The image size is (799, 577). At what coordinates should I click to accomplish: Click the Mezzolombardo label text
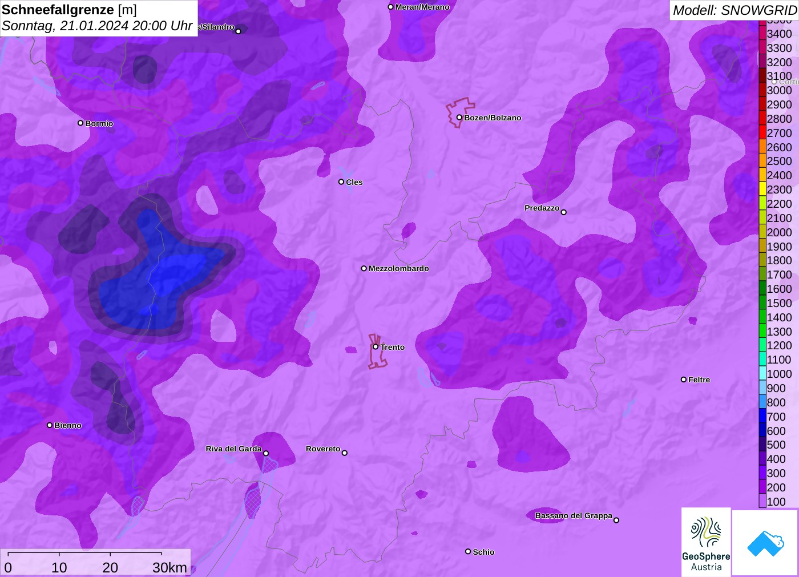click(x=399, y=268)
